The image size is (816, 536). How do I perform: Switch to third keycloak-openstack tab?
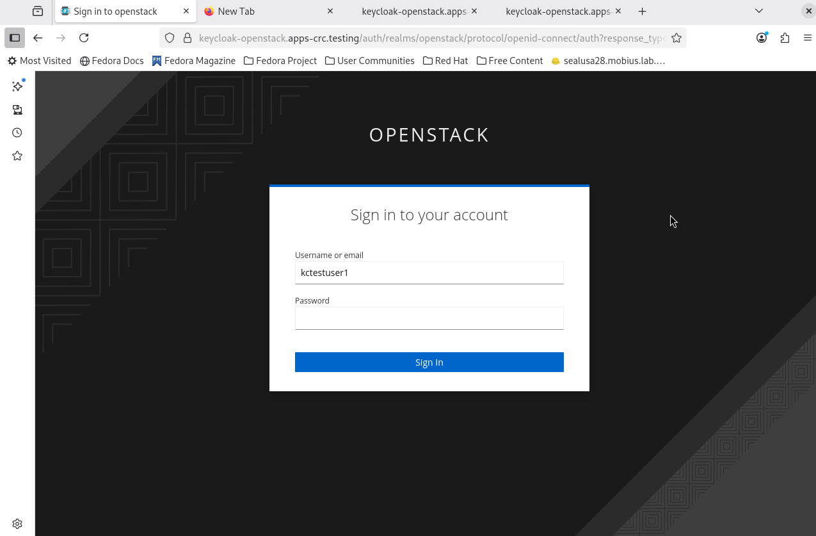(413, 11)
